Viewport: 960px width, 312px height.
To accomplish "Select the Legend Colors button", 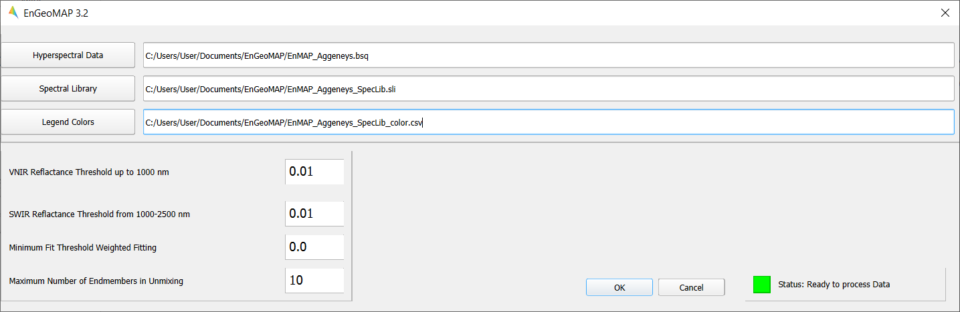I will (x=68, y=122).
